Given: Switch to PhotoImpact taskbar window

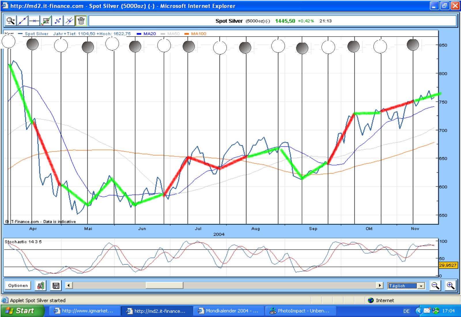Looking at the screenshot, I should (x=299, y=311).
